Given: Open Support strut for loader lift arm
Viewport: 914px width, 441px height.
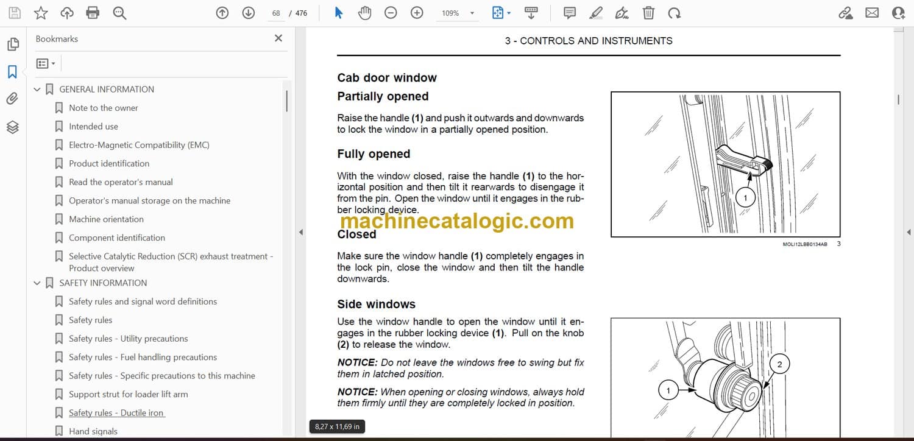Looking at the screenshot, I should [x=129, y=394].
